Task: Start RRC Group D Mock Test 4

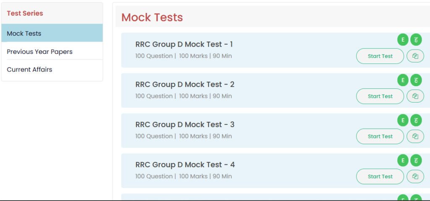Action: pyautogui.click(x=380, y=177)
